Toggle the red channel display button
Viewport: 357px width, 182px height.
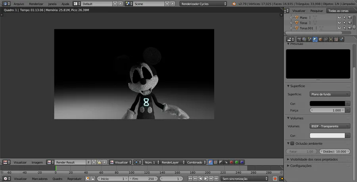(x=231, y=163)
